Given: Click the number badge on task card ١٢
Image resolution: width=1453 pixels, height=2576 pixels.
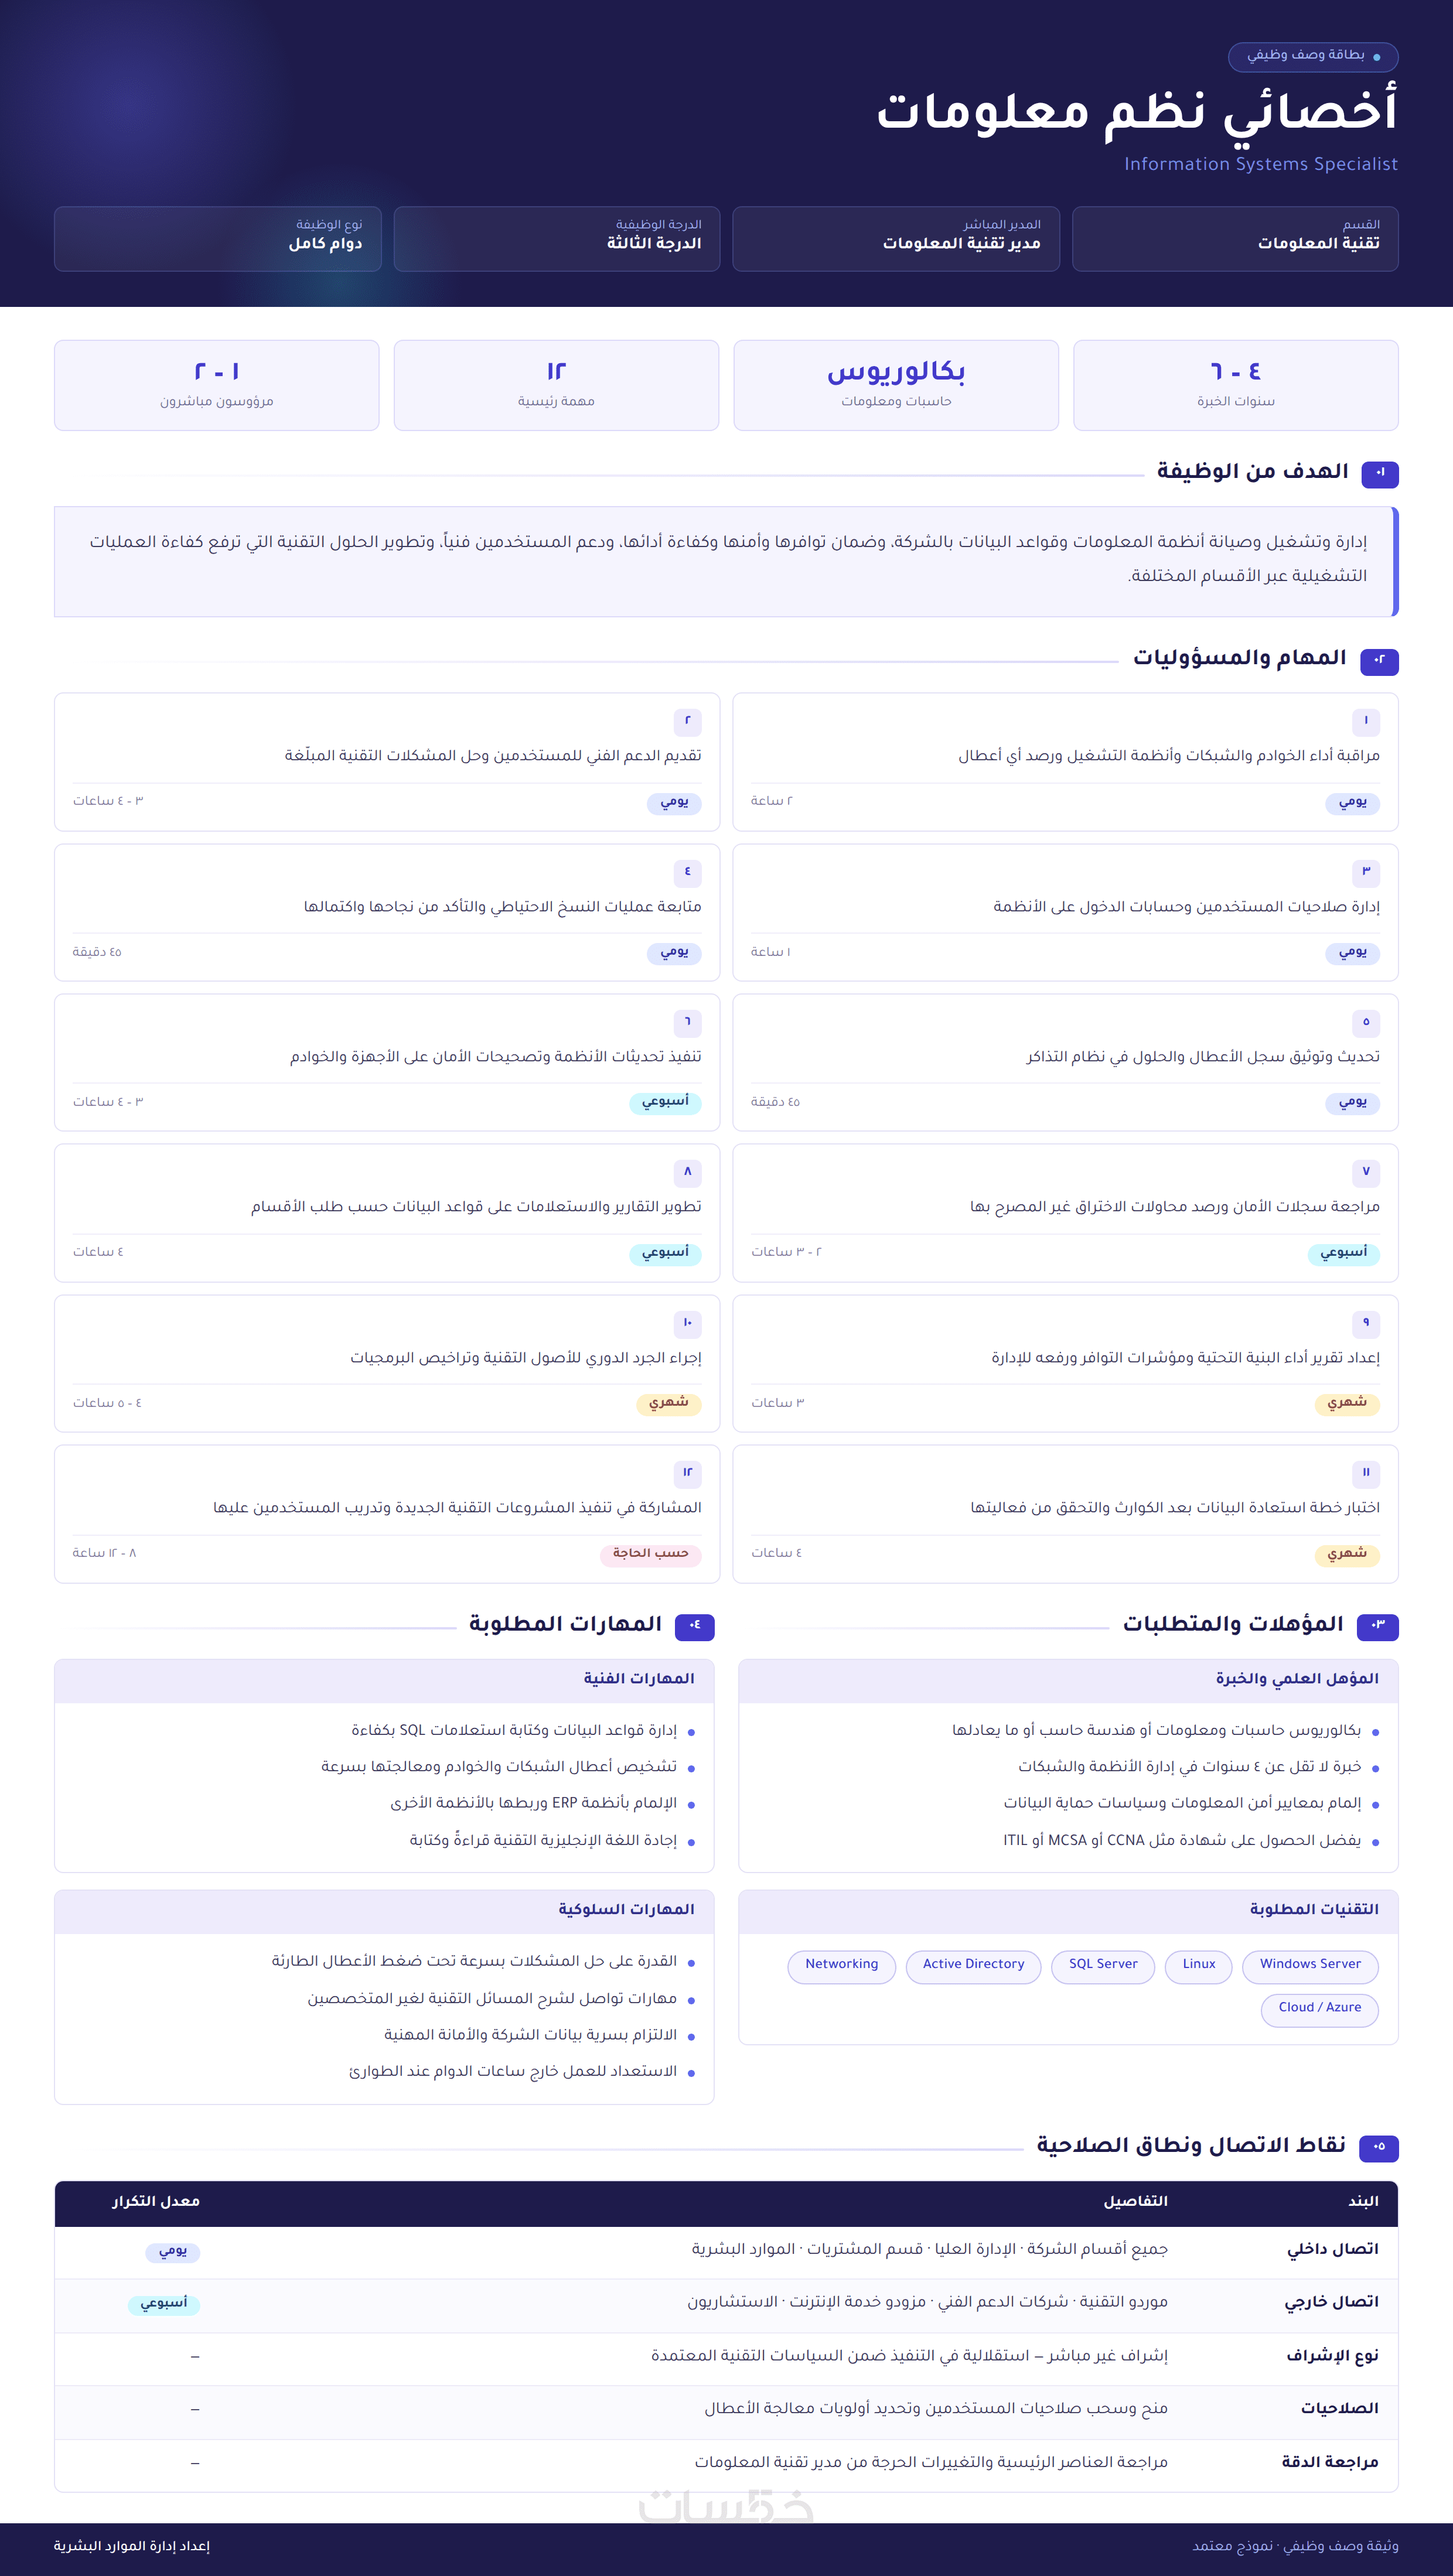Looking at the screenshot, I should point(687,1472).
